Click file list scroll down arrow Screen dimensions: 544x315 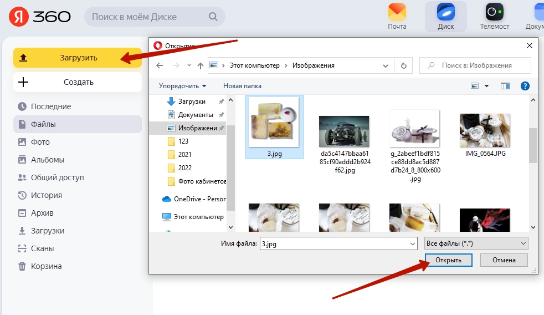click(533, 227)
